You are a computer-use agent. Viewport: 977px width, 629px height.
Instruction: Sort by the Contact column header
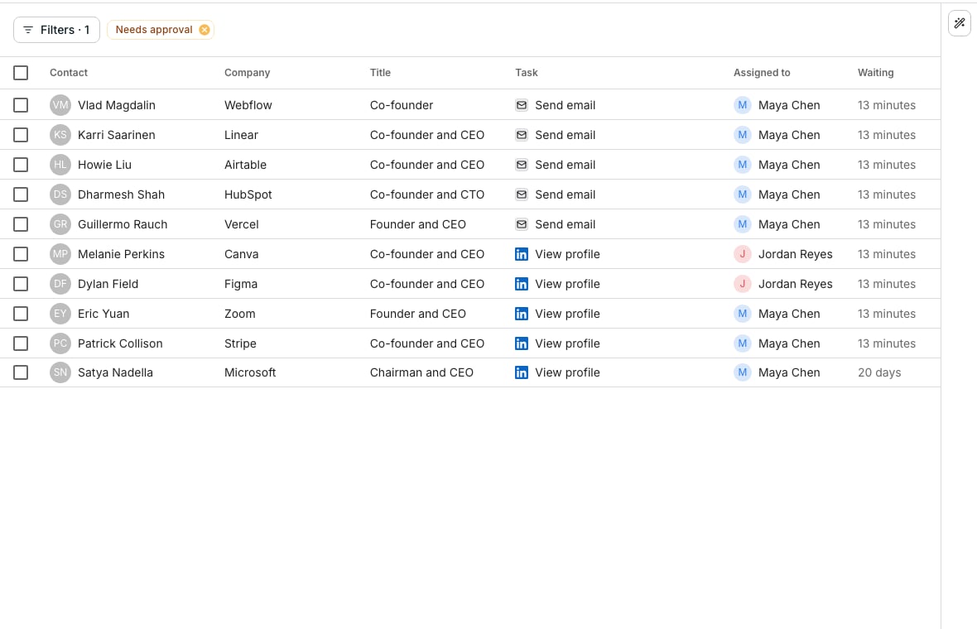[69, 73]
